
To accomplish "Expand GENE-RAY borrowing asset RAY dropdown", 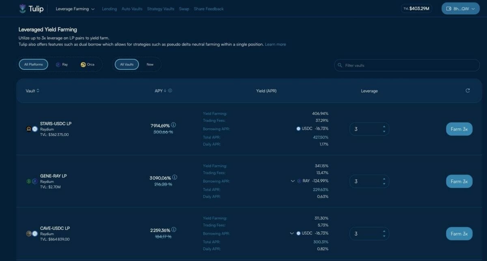I will point(293,181).
